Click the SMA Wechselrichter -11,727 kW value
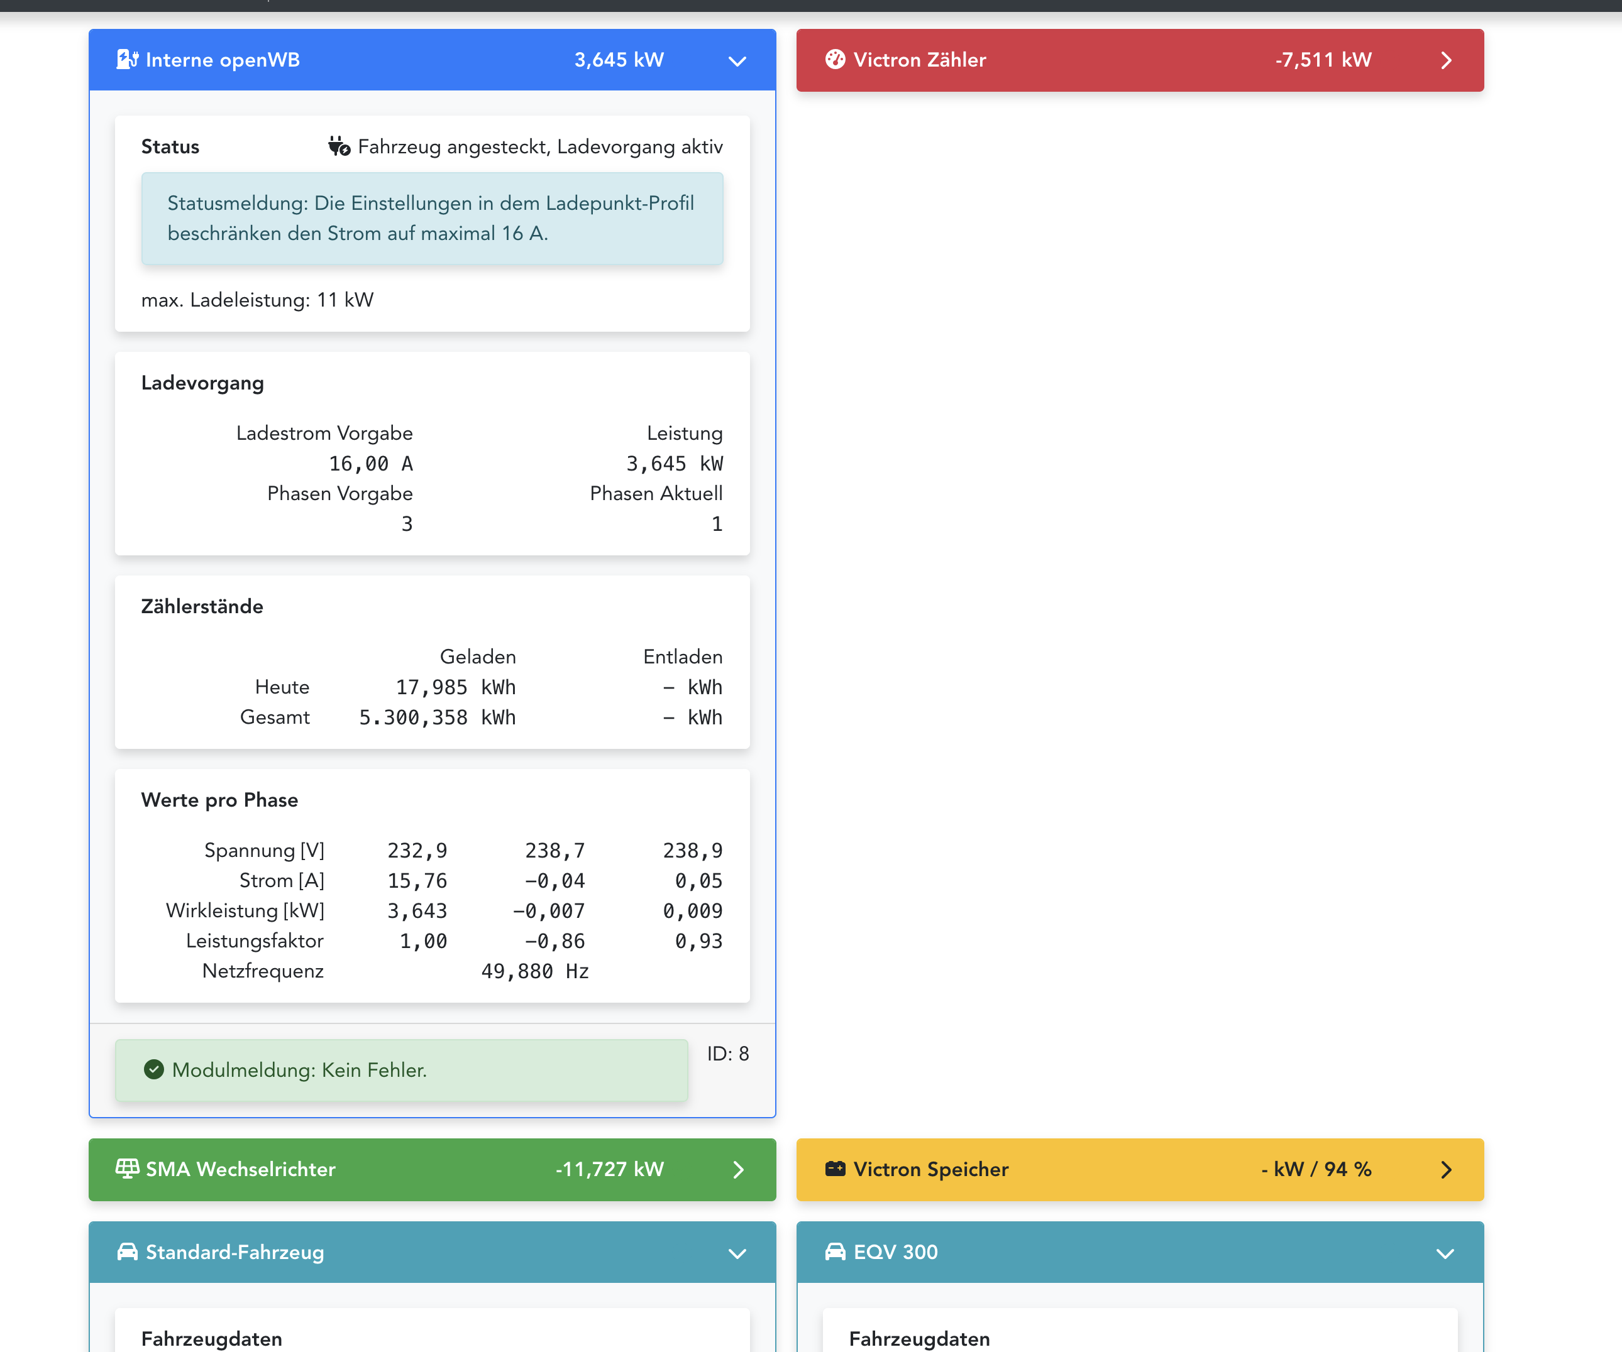Image resolution: width=1622 pixels, height=1352 pixels. click(x=609, y=1169)
